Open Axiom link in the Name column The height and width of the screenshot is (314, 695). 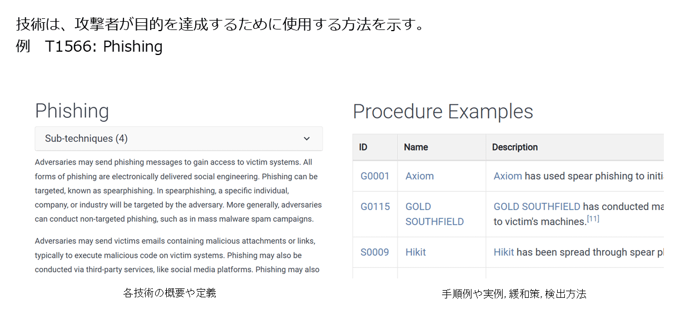(419, 176)
